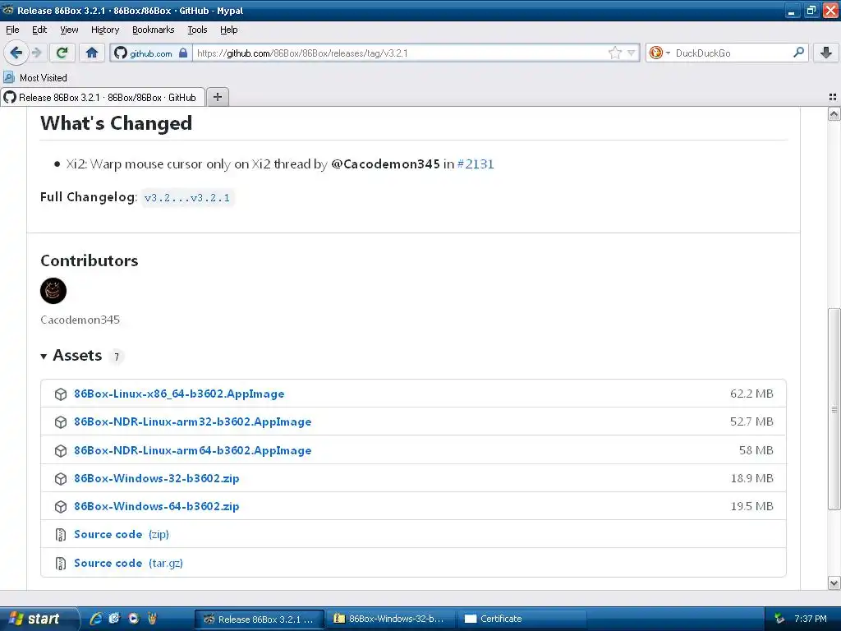Image resolution: width=841 pixels, height=631 pixels.
Task: Click package icon beside Windows-32 zip
Action: tap(61, 478)
